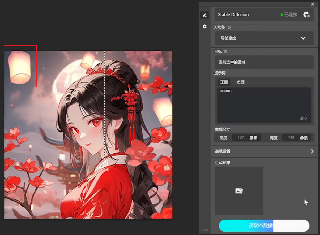
Task: Click the 获取PS数据 progress button
Action: [x=264, y=226]
